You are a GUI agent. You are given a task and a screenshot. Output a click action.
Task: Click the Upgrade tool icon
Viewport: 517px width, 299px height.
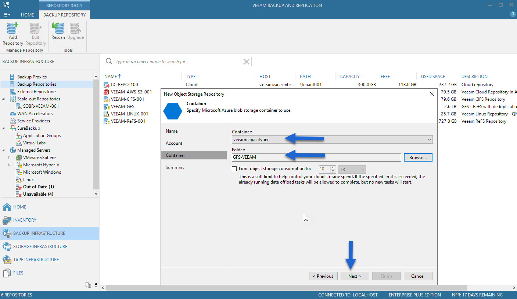pyautogui.click(x=75, y=29)
